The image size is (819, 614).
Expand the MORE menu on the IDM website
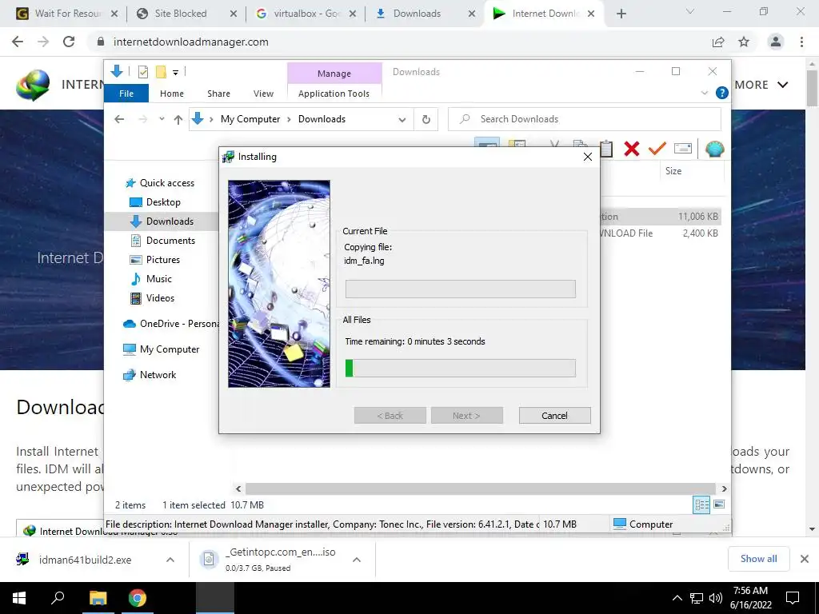coord(761,85)
